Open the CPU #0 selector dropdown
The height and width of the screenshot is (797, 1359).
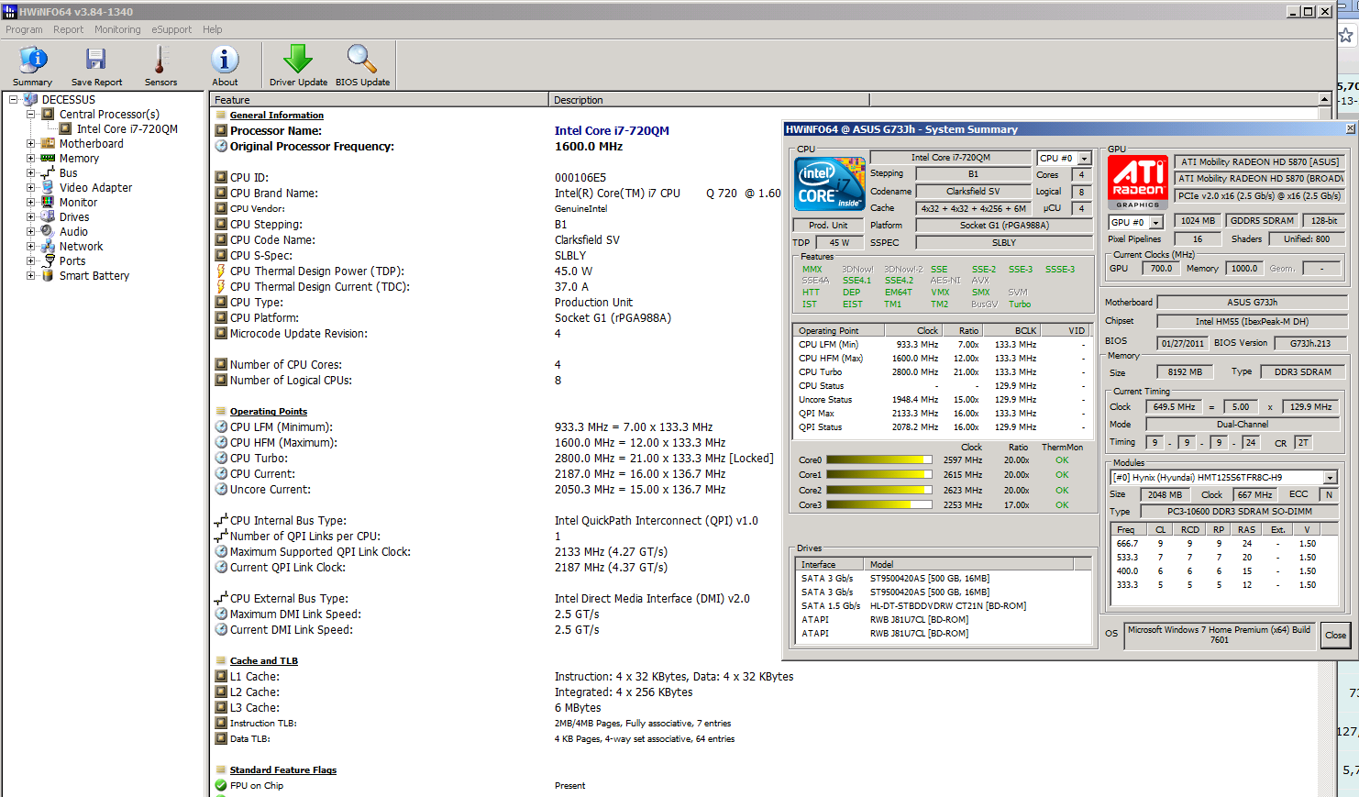[1084, 159]
